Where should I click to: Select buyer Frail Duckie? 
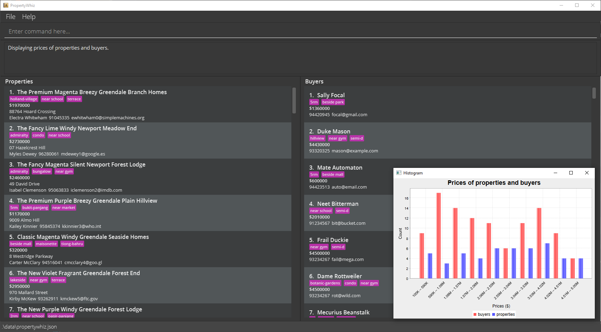tap(348, 249)
